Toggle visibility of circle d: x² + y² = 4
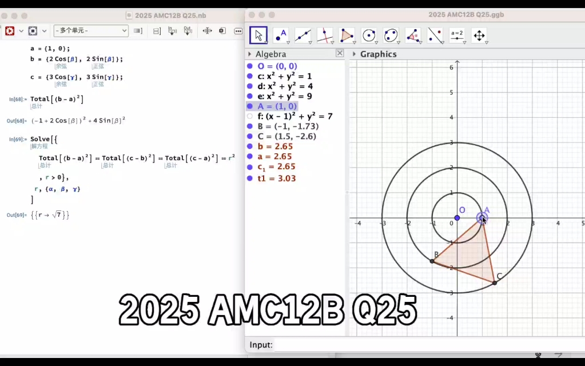The image size is (585, 366). [x=250, y=86]
